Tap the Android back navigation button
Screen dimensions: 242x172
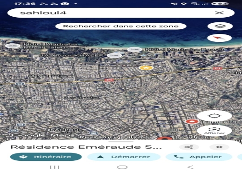(190, 167)
